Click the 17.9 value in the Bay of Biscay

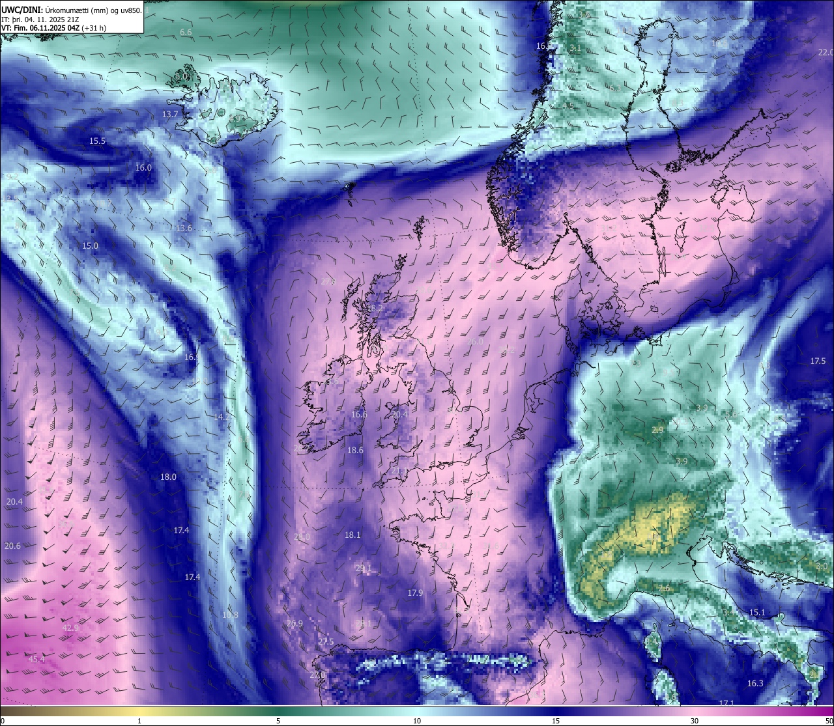(415, 593)
